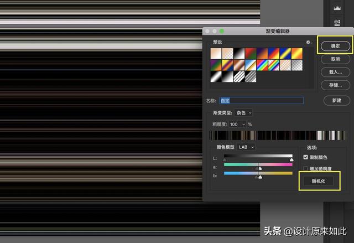354x243 pixels.
Task: Select the peach transparent stripes preset
Action: (x=285, y=65)
